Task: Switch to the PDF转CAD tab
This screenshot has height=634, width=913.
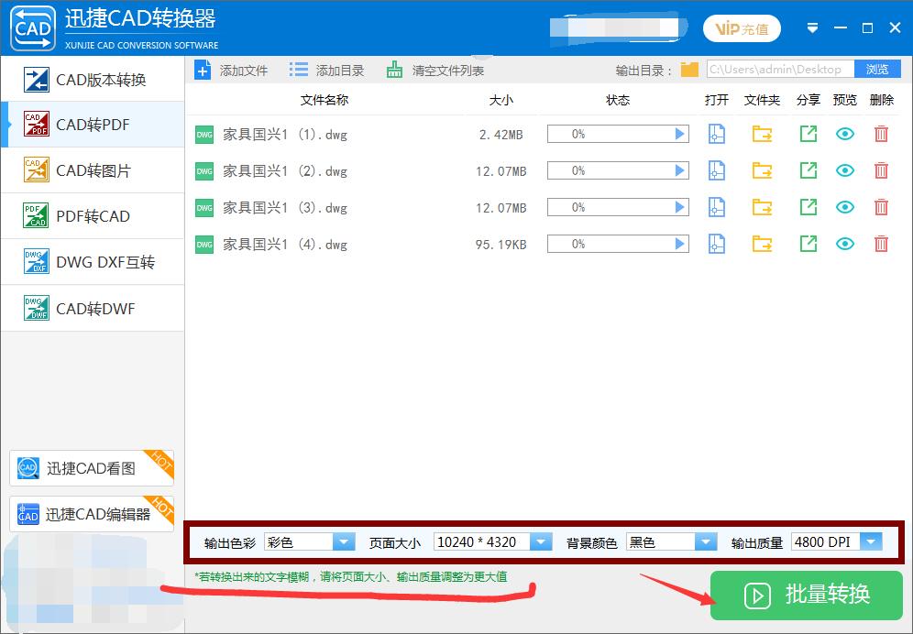Action: [x=92, y=216]
